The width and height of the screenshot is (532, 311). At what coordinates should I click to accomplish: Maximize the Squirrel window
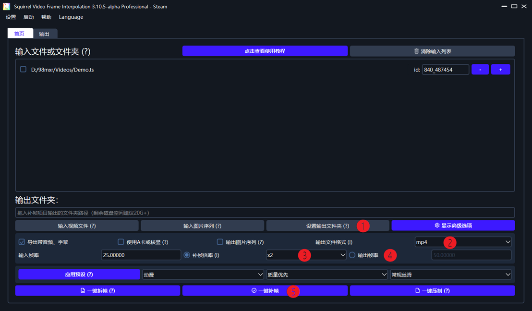click(514, 6)
